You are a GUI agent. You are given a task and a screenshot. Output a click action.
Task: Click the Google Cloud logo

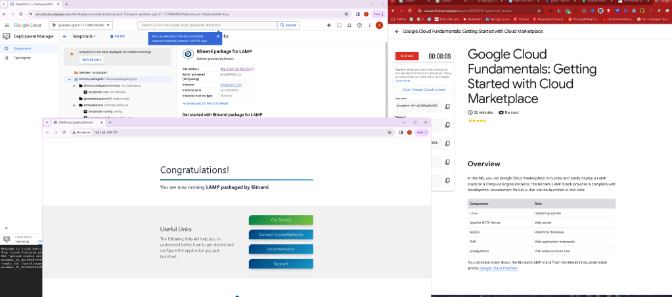pyautogui.click(x=28, y=25)
